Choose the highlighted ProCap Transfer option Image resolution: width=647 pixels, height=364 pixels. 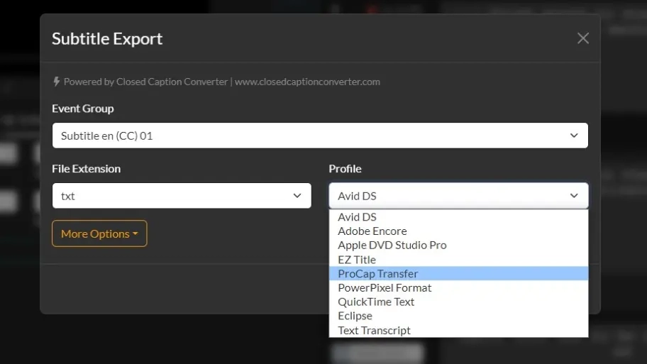[378, 274]
